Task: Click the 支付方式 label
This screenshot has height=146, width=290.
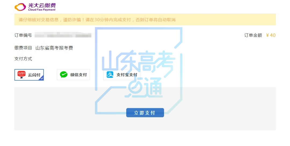Action: point(23,59)
